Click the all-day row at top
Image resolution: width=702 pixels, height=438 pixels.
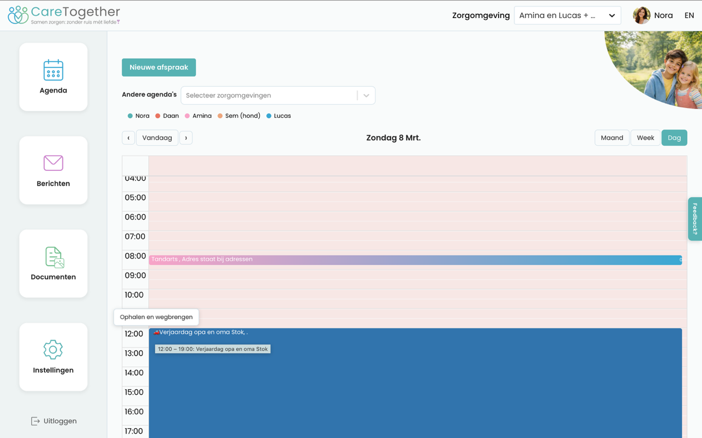417,166
